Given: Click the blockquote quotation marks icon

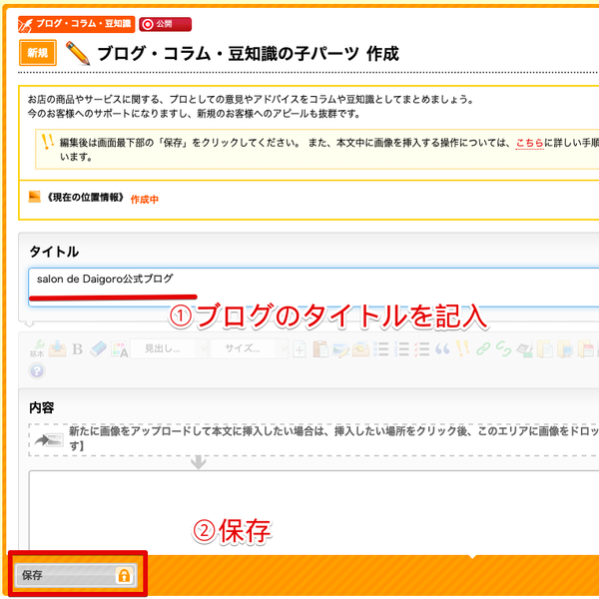Looking at the screenshot, I should [441, 348].
